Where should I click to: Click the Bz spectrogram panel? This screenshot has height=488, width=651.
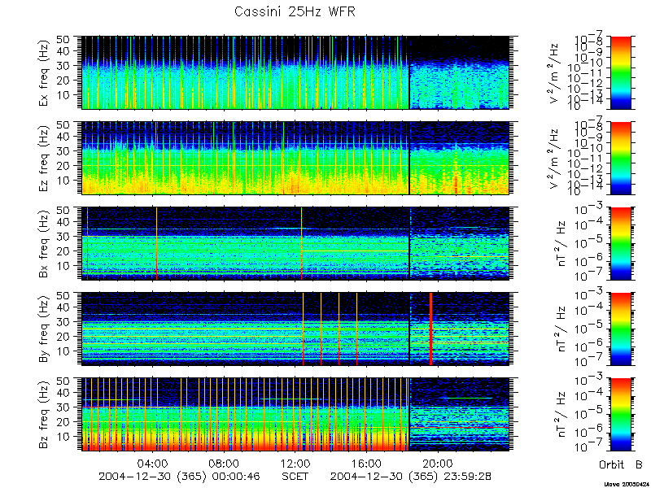pyautogui.click(x=295, y=414)
